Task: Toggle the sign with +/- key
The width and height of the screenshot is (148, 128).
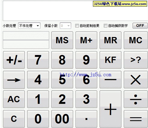Action: point(14,60)
